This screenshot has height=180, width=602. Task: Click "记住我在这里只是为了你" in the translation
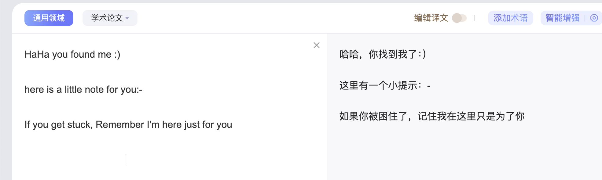coord(471,116)
